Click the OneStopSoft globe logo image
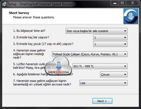The width and height of the screenshot is (141, 109). pyautogui.click(x=131, y=16)
